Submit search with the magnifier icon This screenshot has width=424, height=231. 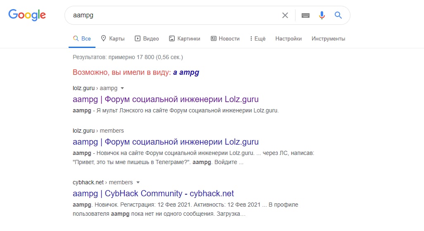[x=338, y=15]
